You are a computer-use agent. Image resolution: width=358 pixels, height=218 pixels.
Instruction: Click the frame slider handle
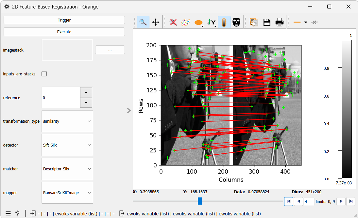(200, 201)
